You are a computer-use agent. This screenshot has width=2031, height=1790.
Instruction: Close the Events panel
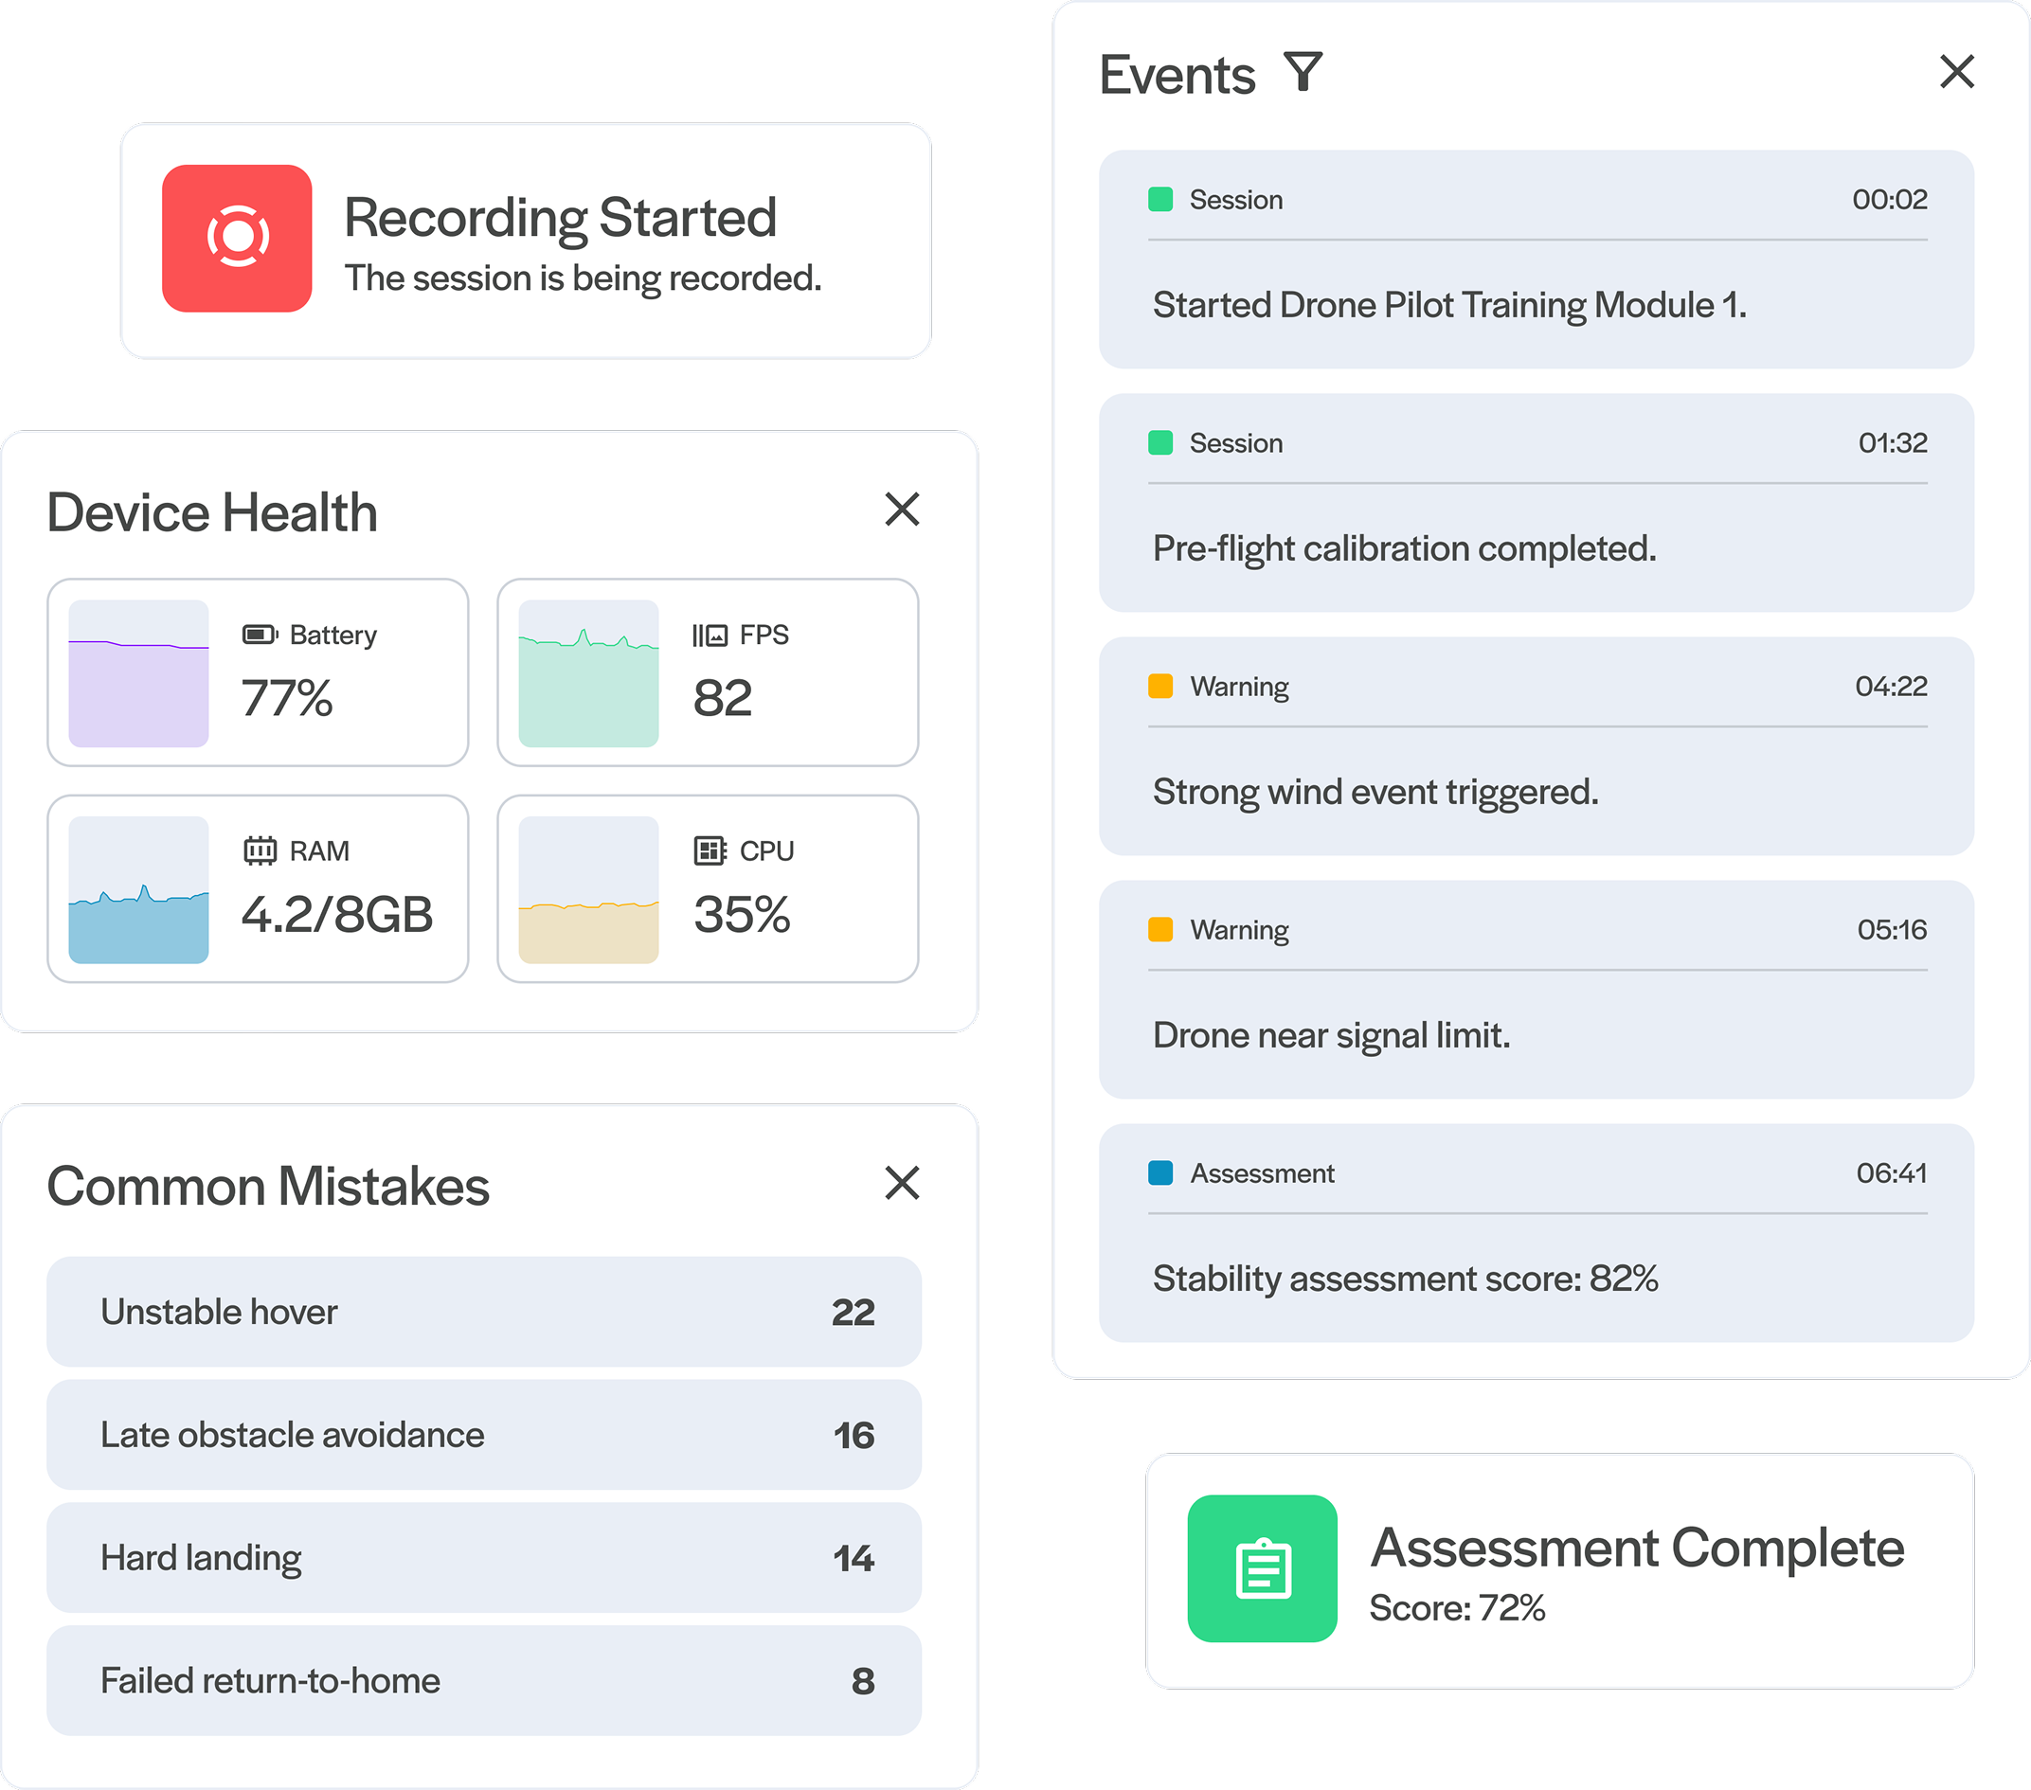point(1956,72)
